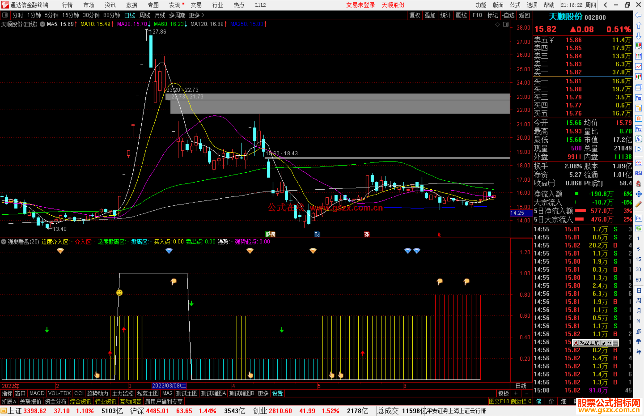Image resolution: width=644 pixels, height=416 pixels.
Task: Select the pencil drawing tool icon
Action: 638,204
